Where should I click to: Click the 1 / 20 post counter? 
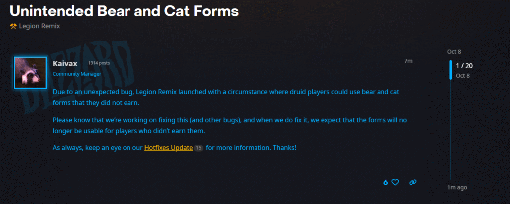464,66
